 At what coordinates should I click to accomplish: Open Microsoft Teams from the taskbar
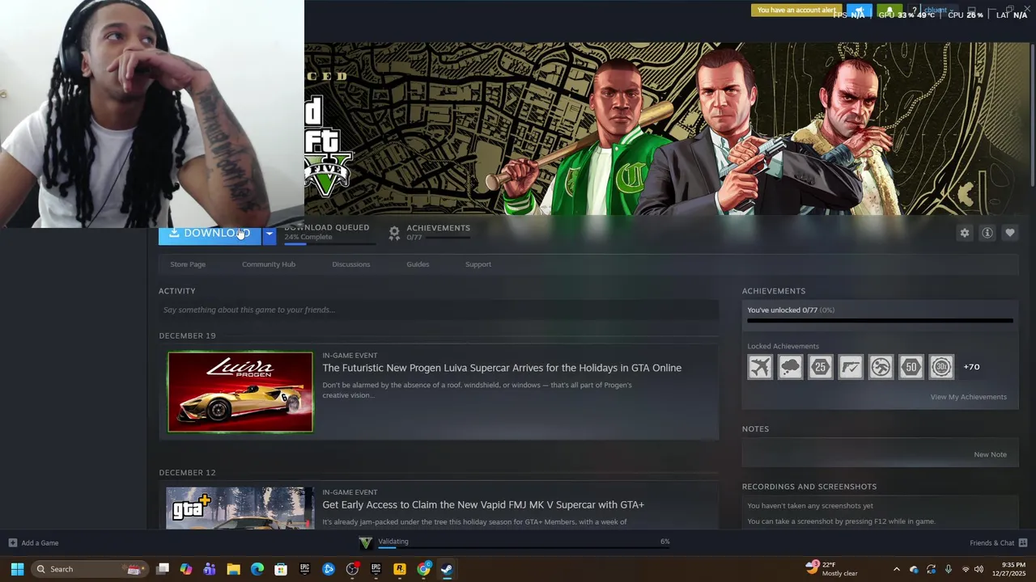click(x=210, y=569)
